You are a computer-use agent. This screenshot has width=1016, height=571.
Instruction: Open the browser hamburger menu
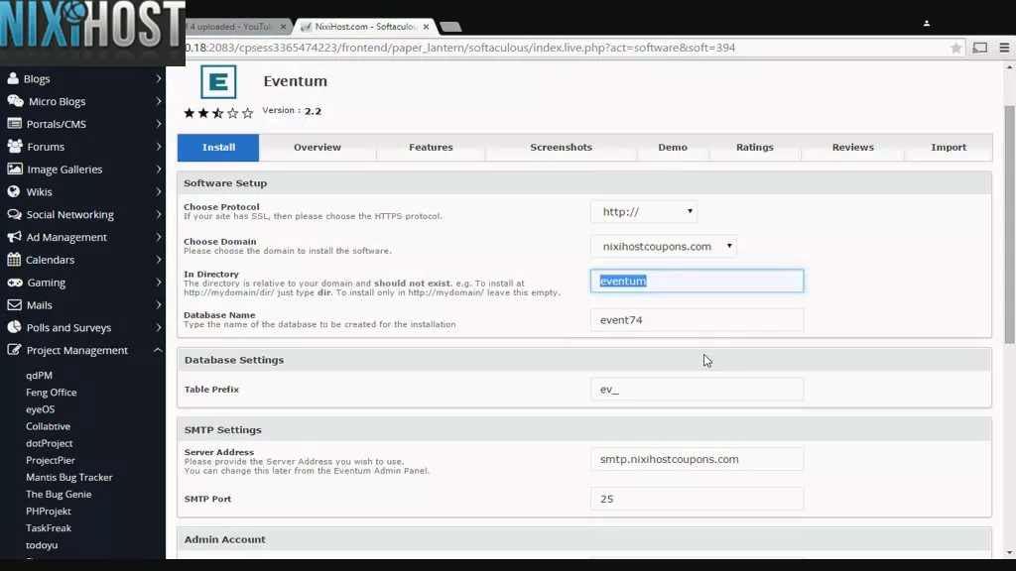point(1004,48)
